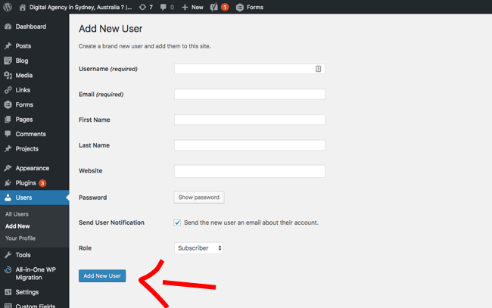Open Dashboard menu label
This screenshot has height=308, width=492.
(x=31, y=26)
